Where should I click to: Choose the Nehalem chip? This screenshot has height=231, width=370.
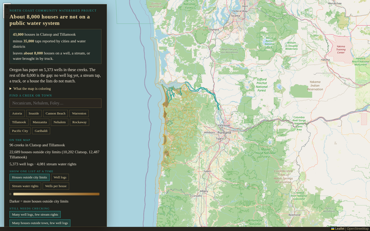[x=60, y=122]
